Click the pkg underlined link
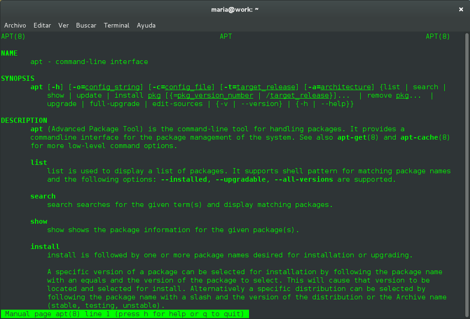 154,95
